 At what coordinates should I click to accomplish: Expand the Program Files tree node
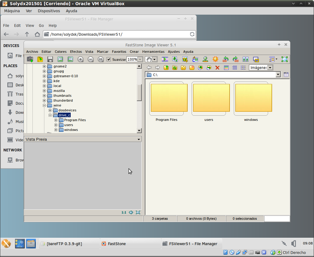pyautogui.click(x=56, y=120)
